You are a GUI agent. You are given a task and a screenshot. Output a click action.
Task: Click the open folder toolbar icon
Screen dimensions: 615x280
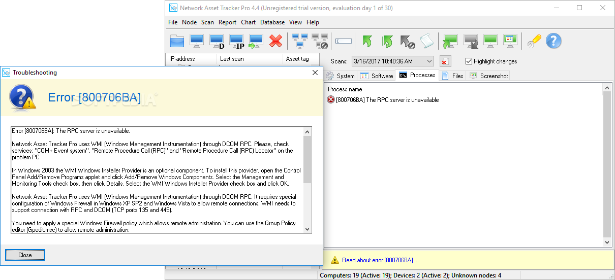coord(177,41)
